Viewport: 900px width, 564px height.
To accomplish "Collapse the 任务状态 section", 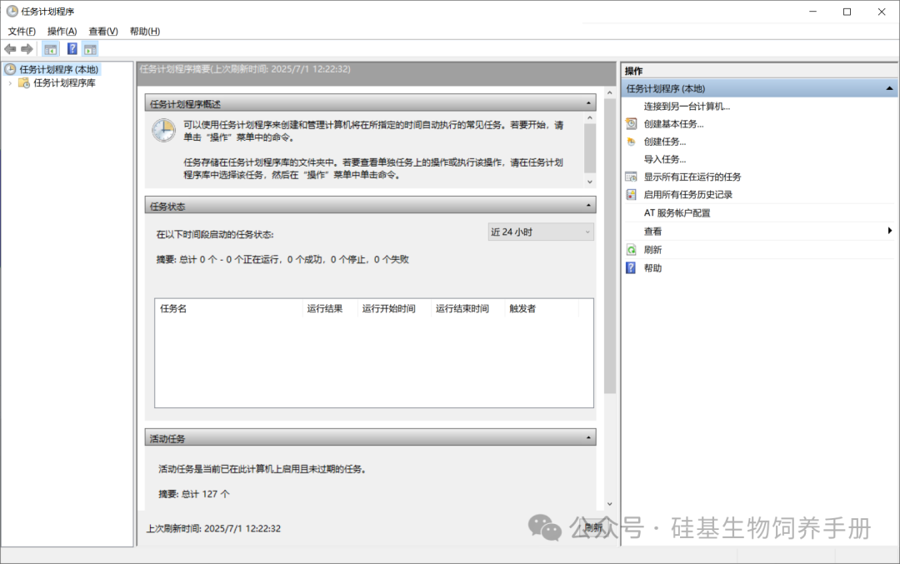I will (589, 205).
